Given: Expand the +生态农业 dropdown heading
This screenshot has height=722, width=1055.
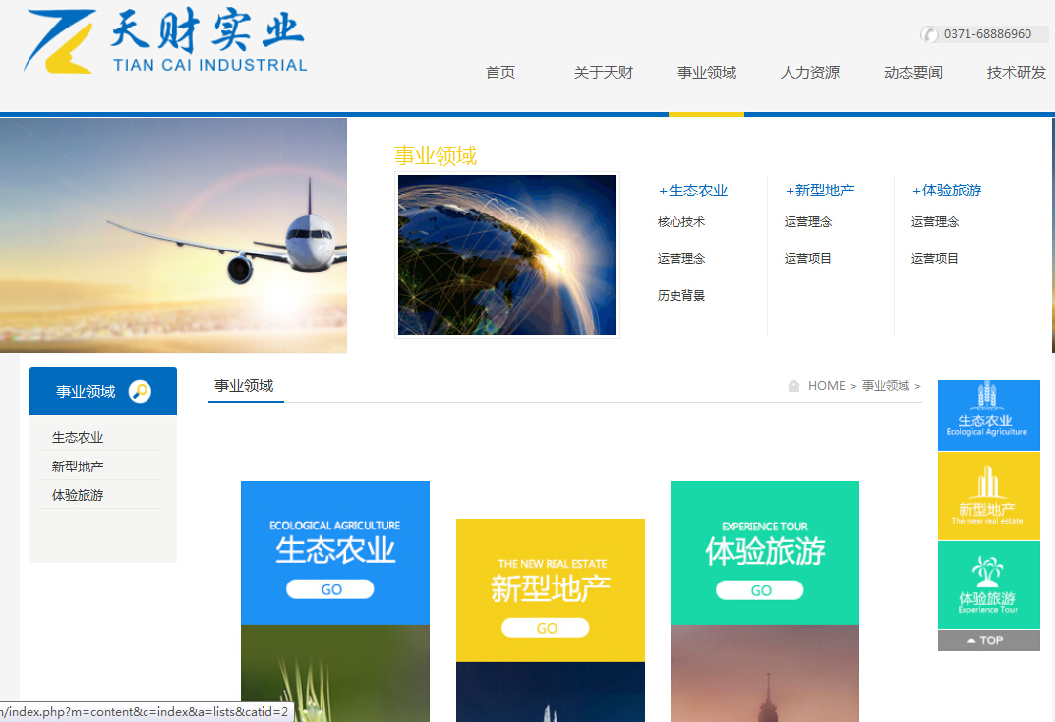Looking at the screenshot, I should (693, 191).
